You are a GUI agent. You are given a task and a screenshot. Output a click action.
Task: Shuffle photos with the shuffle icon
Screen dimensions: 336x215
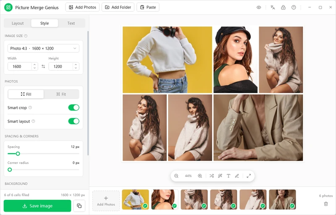(x=212, y=176)
